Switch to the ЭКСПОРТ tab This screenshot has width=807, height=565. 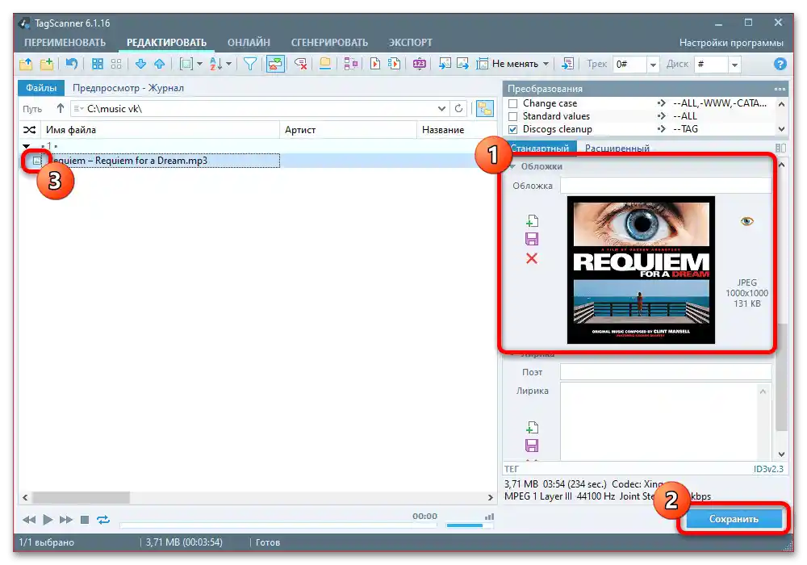[x=410, y=42]
